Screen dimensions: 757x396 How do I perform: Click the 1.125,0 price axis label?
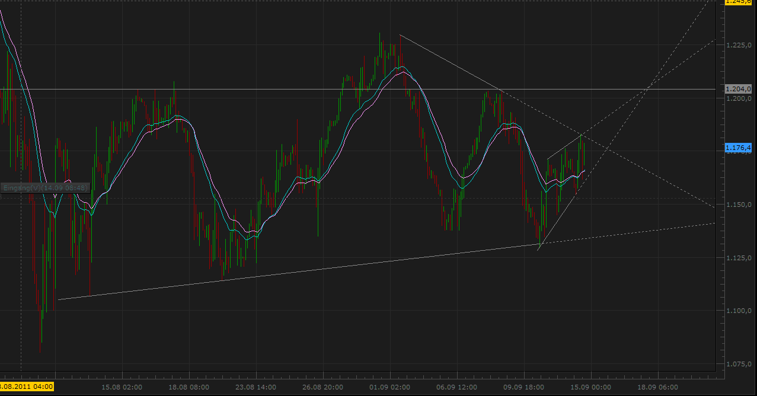pyautogui.click(x=739, y=258)
